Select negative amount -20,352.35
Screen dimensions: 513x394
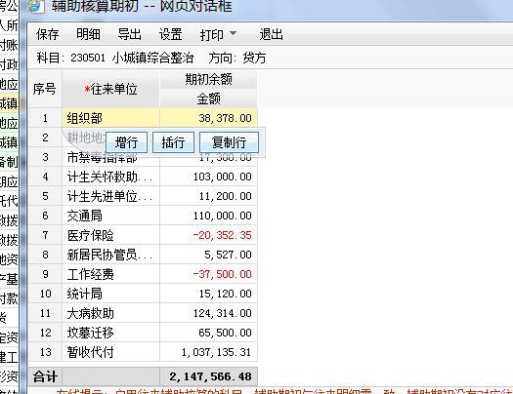tap(208, 235)
